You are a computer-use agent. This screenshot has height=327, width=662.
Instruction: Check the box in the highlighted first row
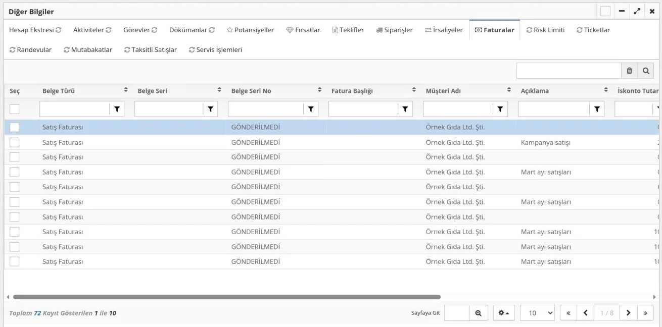click(x=15, y=127)
